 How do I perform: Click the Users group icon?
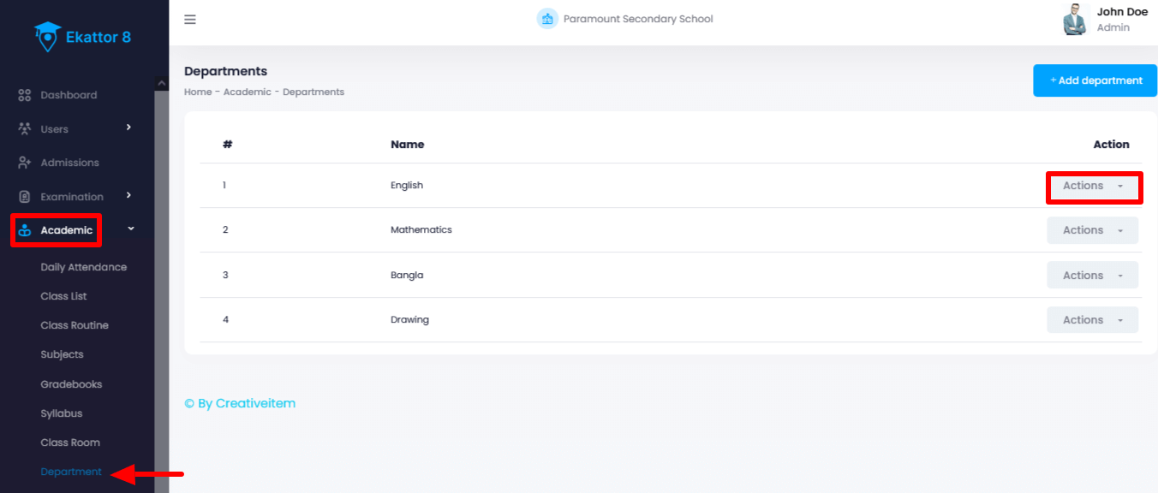pyautogui.click(x=25, y=129)
